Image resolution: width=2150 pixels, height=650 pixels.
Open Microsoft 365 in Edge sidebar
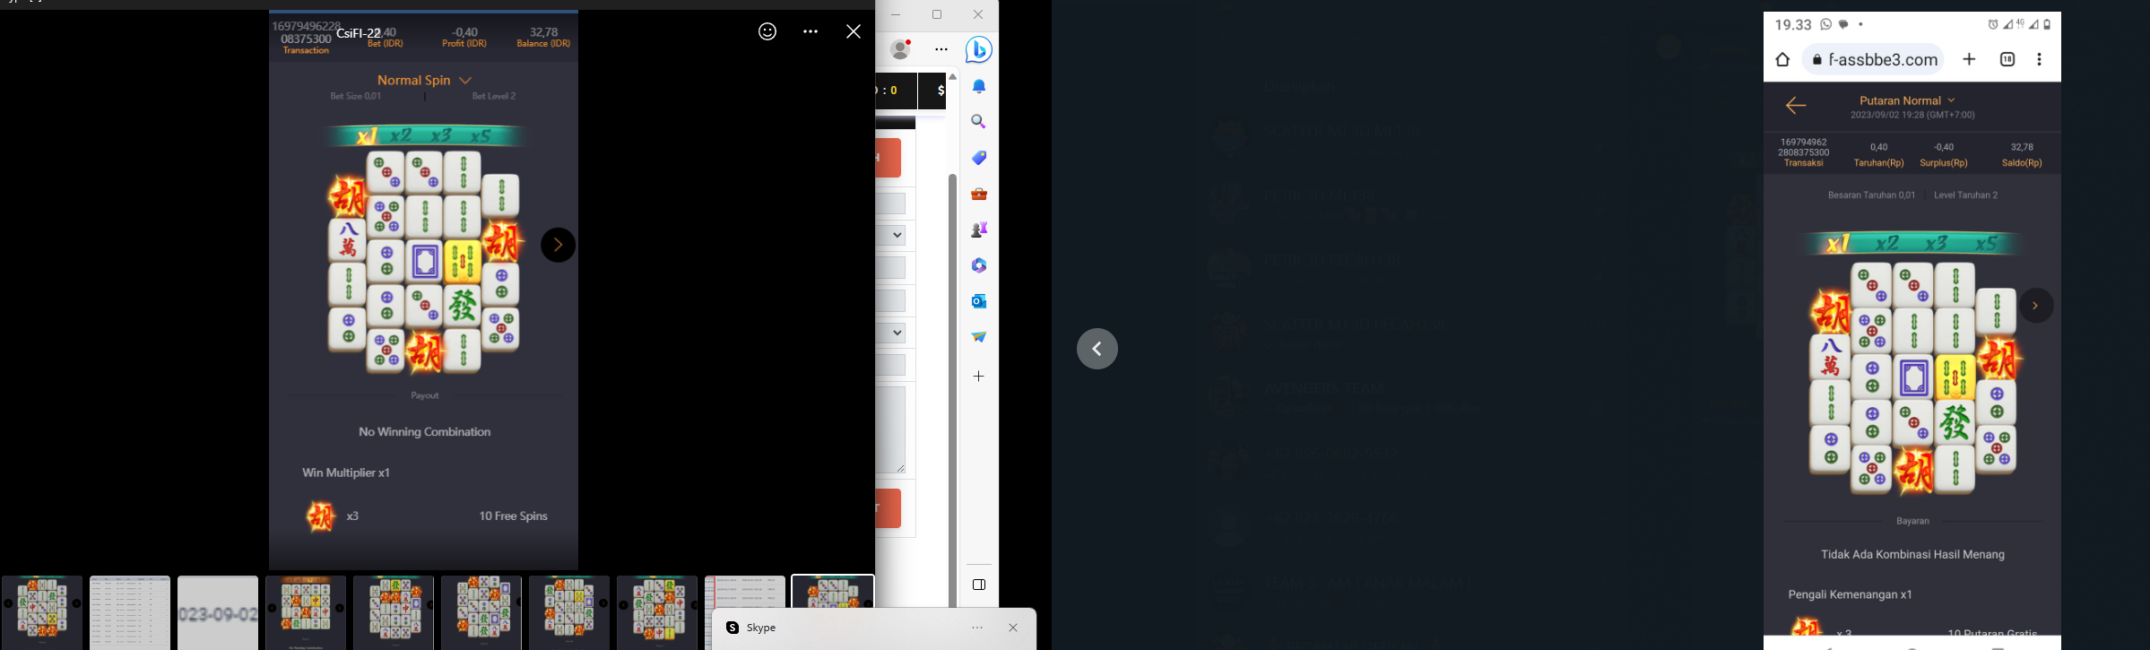pos(979,265)
